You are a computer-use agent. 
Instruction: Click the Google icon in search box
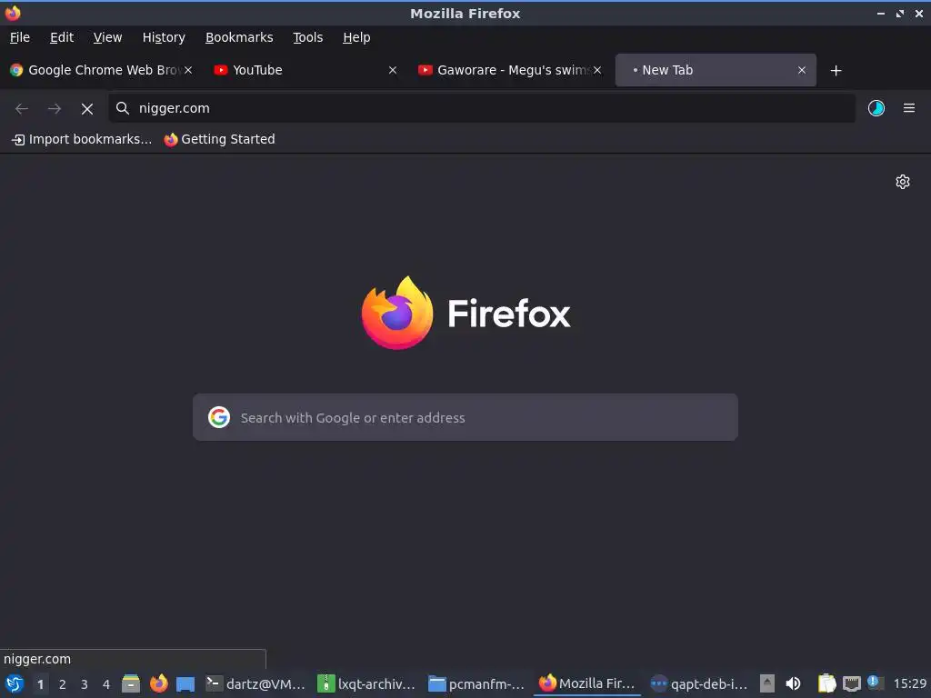point(219,417)
